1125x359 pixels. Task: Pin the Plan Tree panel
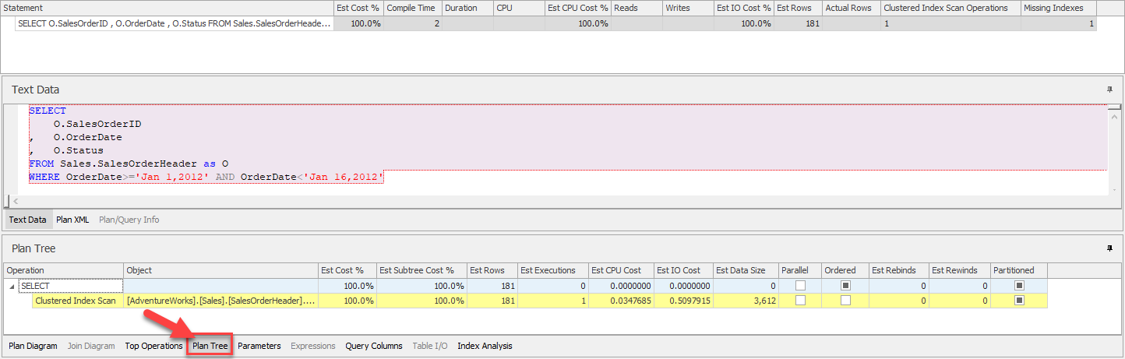pos(1109,248)
